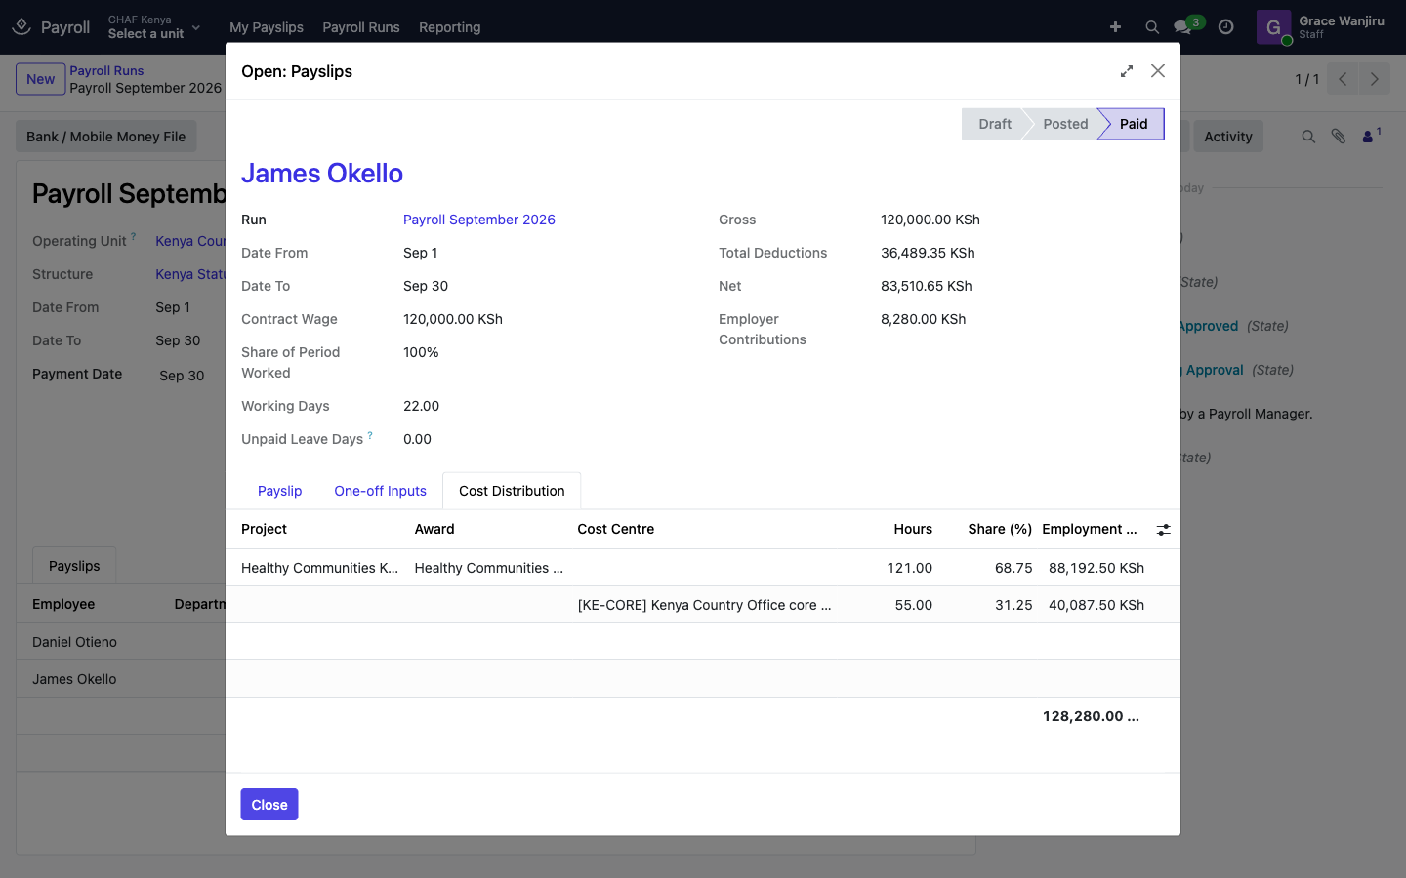Click the chatter search icon
The height and width of the screenshot is (878, 1406).
point(1308,137)
